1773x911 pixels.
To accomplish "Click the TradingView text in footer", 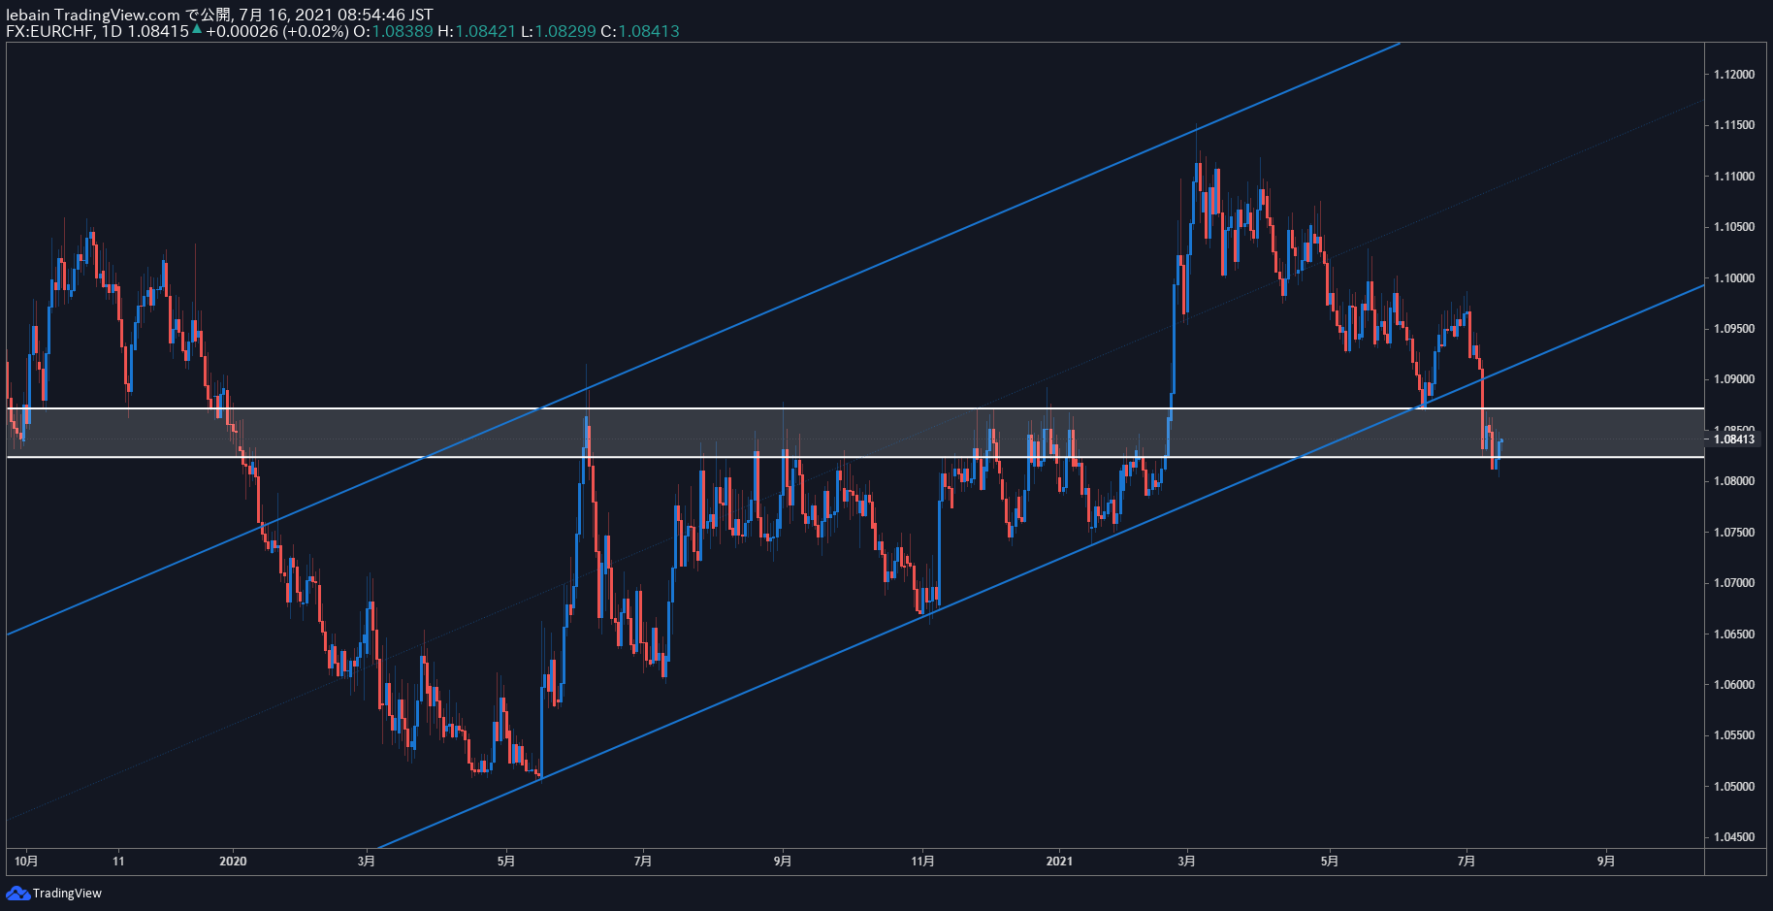I will [67, 894].
